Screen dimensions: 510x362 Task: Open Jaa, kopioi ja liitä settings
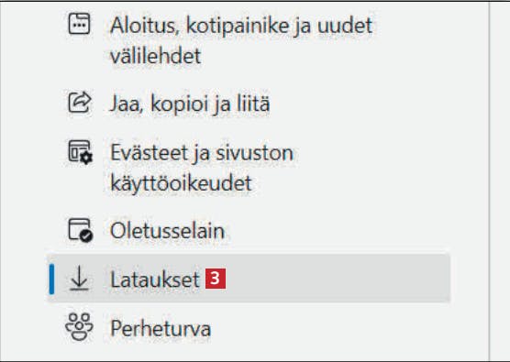pyautogui.click(x=190, y=104)
